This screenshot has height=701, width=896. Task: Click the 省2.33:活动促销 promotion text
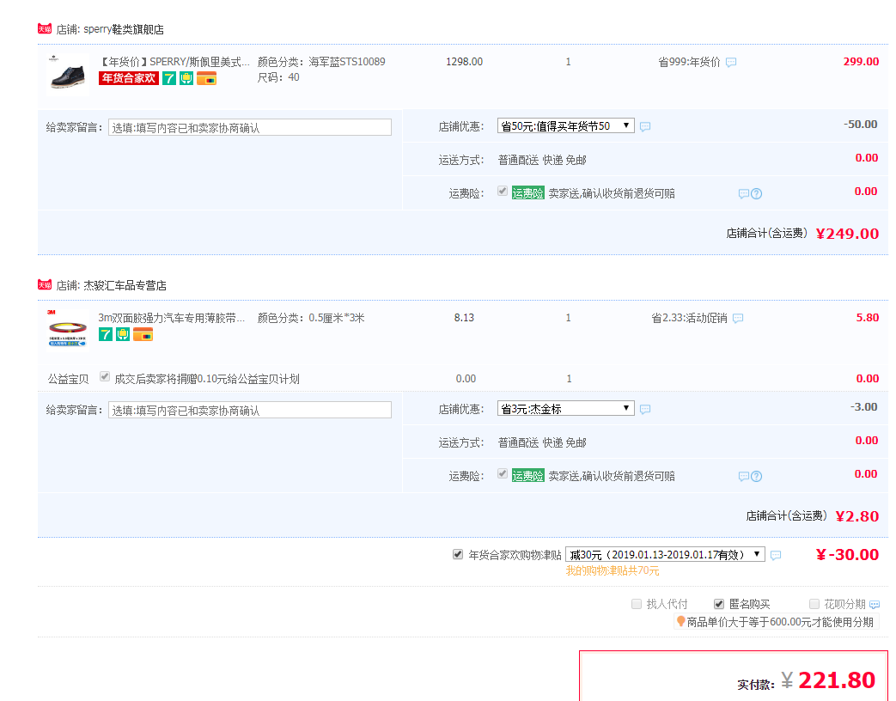click(689, 318)
